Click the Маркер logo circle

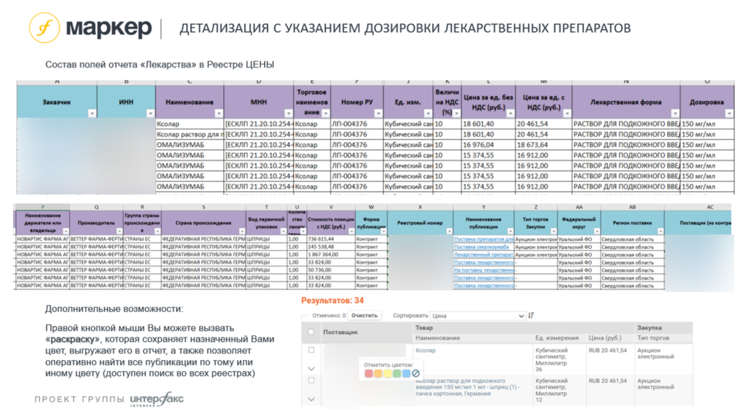coord(45,28)
